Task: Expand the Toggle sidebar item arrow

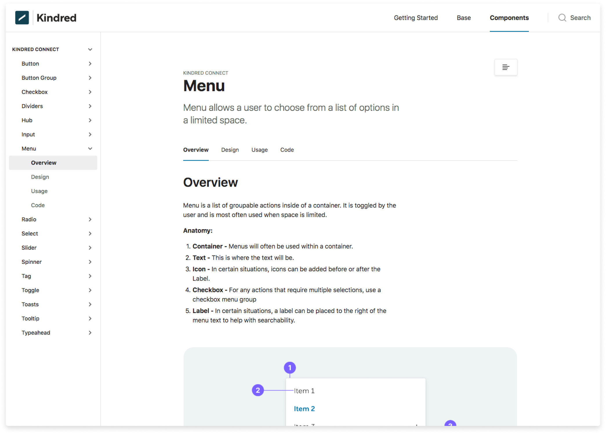Action: point(90,290)
